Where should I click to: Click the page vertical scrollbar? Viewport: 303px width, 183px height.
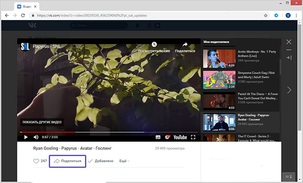pos(300,77)
